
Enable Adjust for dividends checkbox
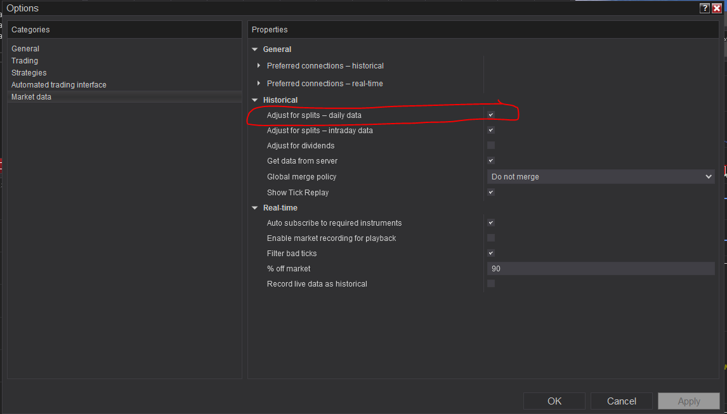pyautogui.click(x=491, y=145)
